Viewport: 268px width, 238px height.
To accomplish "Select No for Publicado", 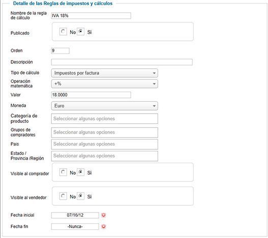I will tap(63, 32).
